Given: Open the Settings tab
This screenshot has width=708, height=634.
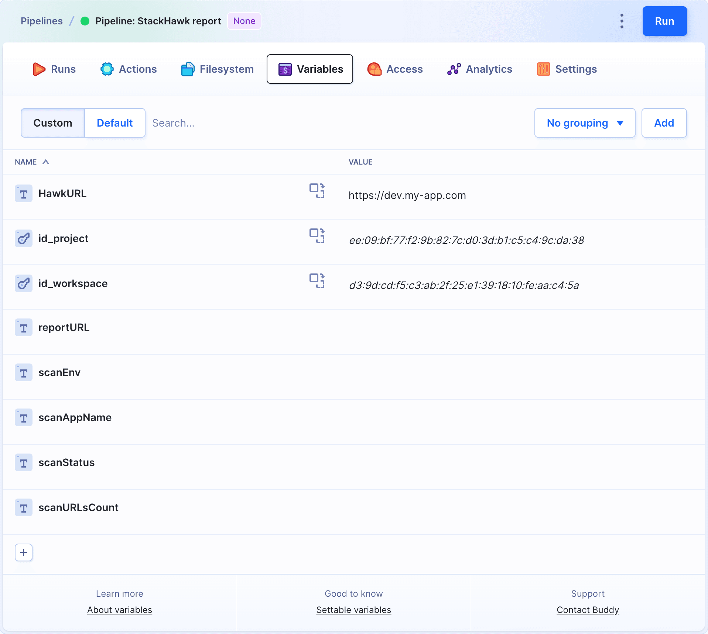Looking at the screenshot, I should tap(567, 69).
